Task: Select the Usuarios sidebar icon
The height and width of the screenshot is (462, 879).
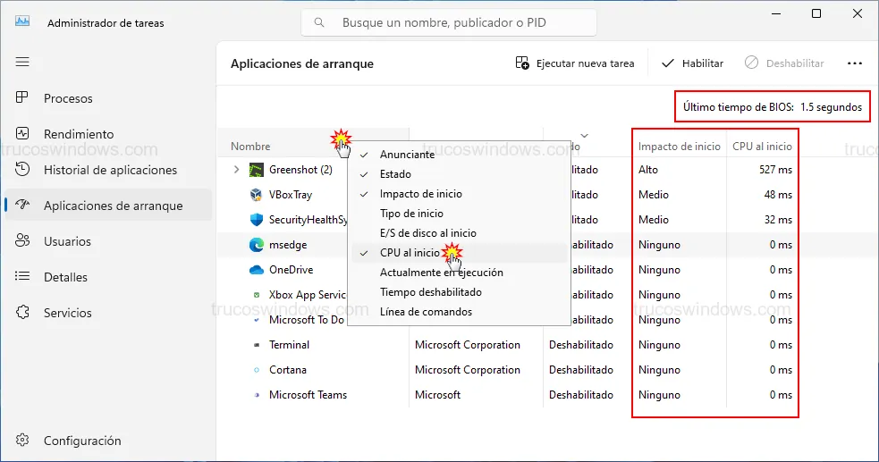Action: click(22, 241)
